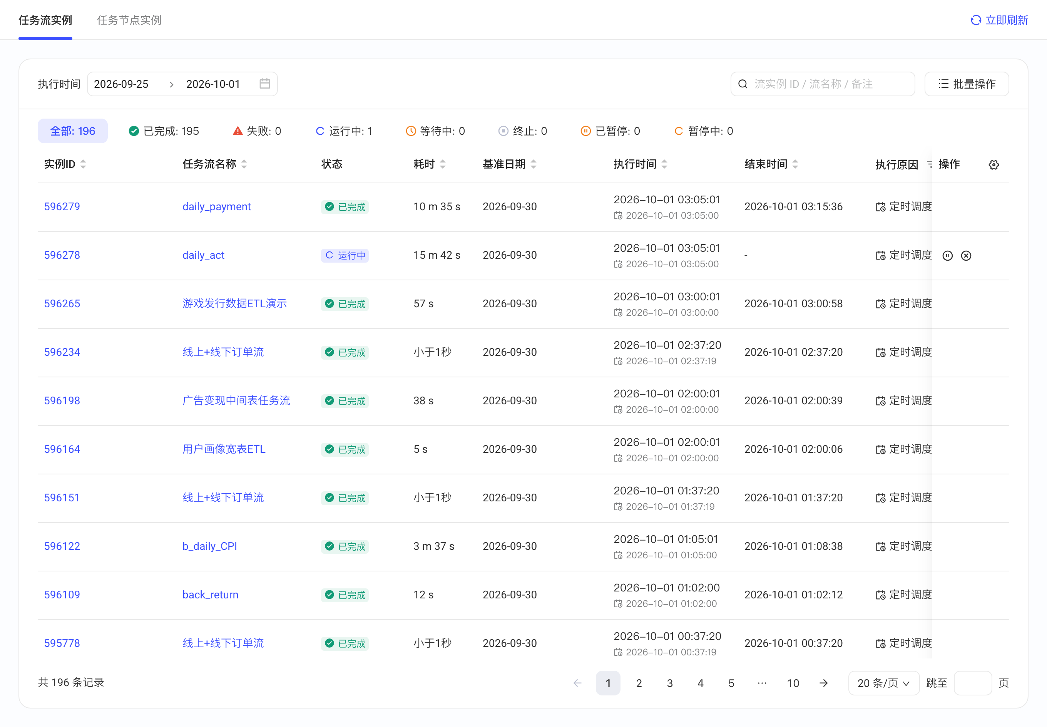This screenshot has width=1047, height=727.
Task: Go to page 10
Action: 793,683
